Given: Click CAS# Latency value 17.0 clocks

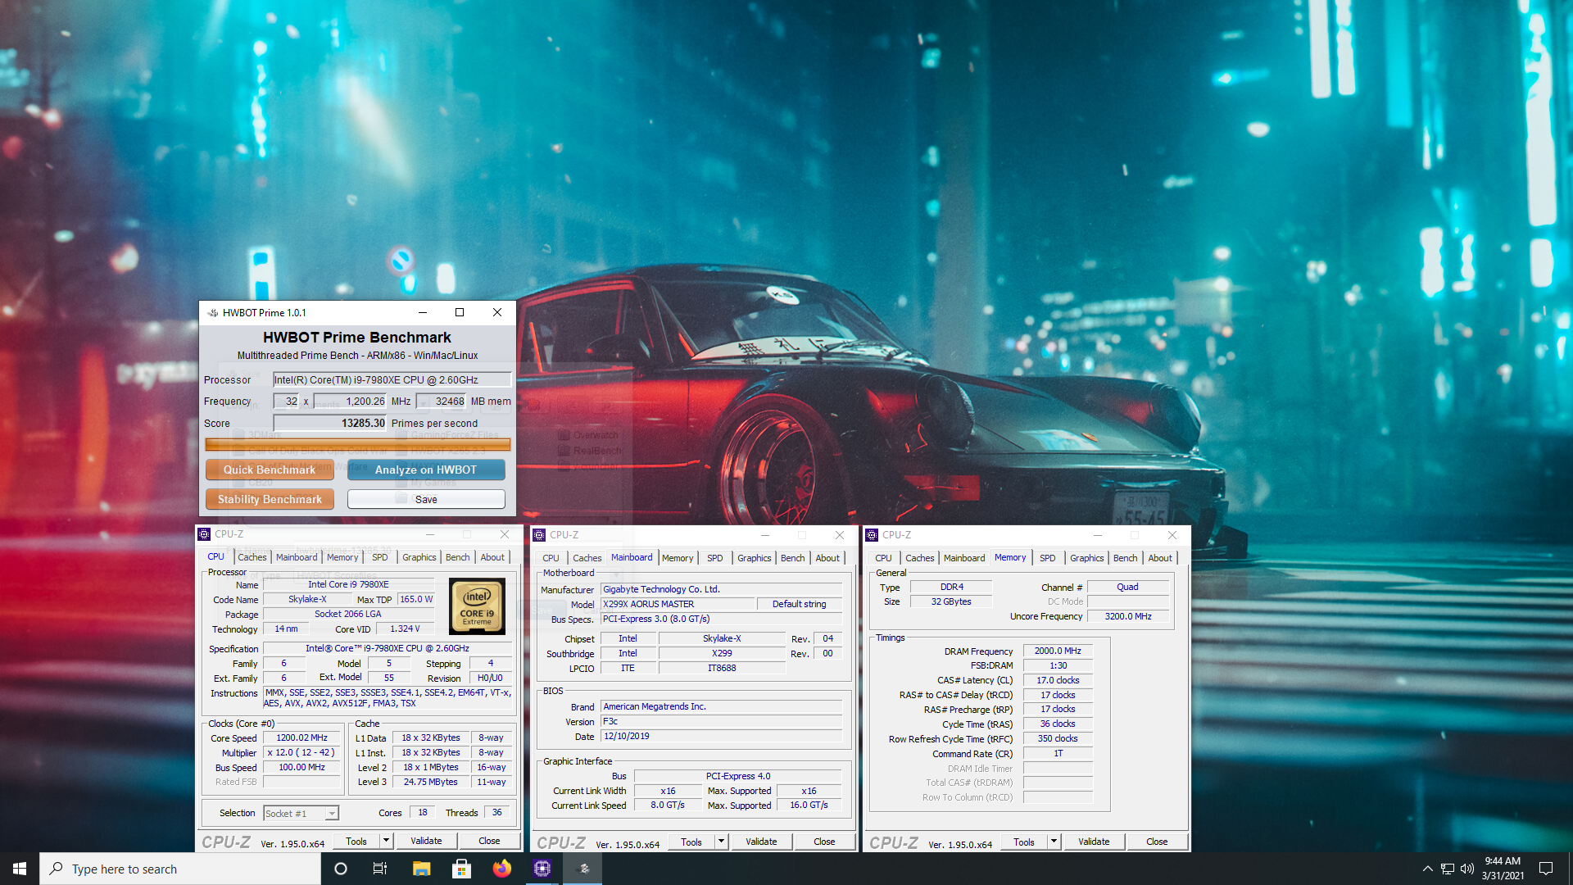Looking at the screenshot, I should pyautogui.click(x=1058, y=680).
